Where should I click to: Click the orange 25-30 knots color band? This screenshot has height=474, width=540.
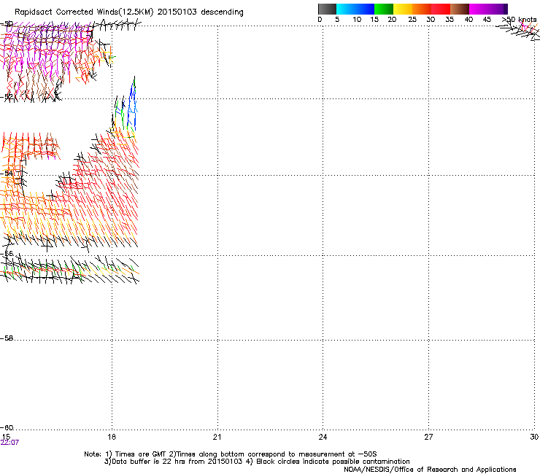422,9
